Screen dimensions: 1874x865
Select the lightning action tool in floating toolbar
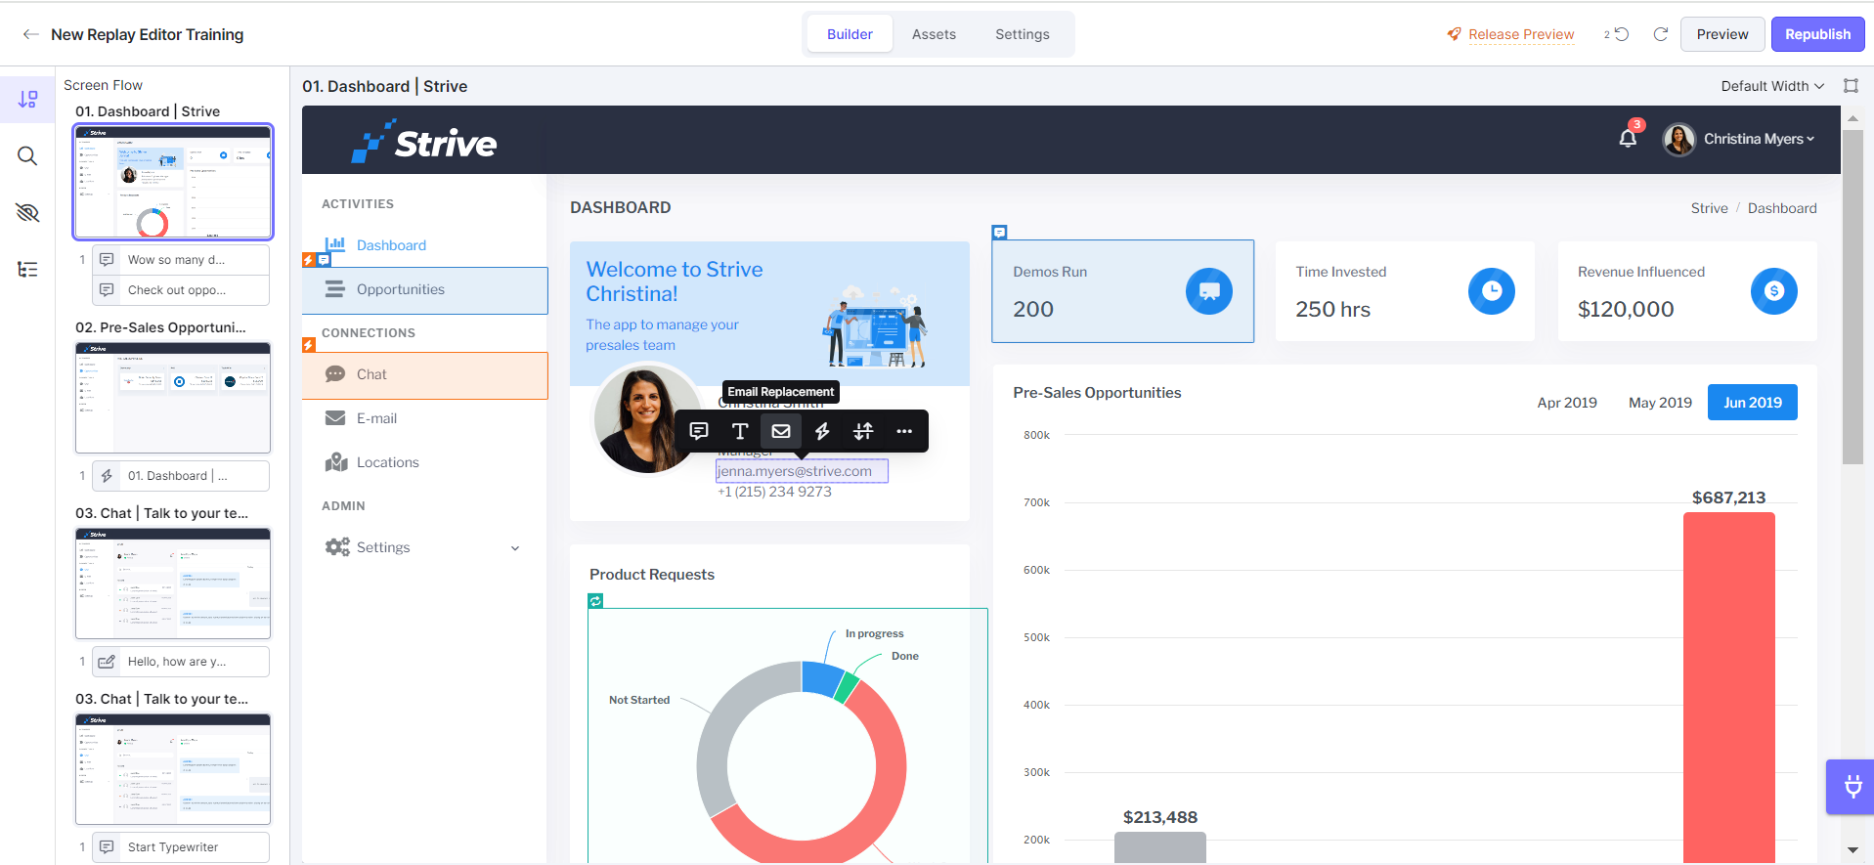822,431
